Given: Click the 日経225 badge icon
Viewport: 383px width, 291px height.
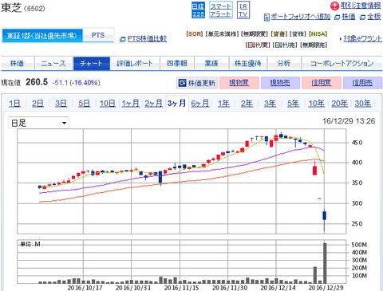Looking at the screenshot, I should point(198,10).
